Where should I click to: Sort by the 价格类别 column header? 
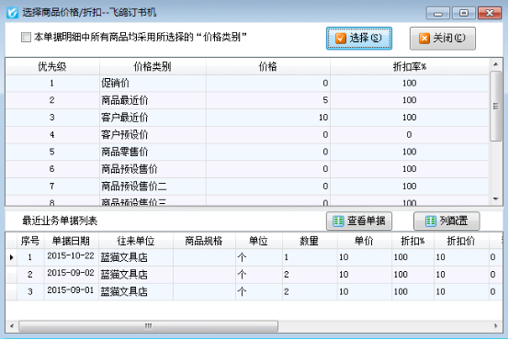(153, 67)
